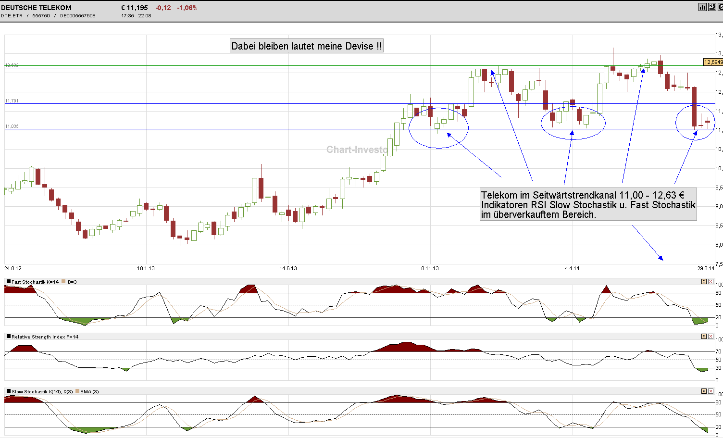Open the Slow Stochastik settings grid icon
Viewport: 723px width, 438px height.
pyautogui.click(x=704, y=391)
